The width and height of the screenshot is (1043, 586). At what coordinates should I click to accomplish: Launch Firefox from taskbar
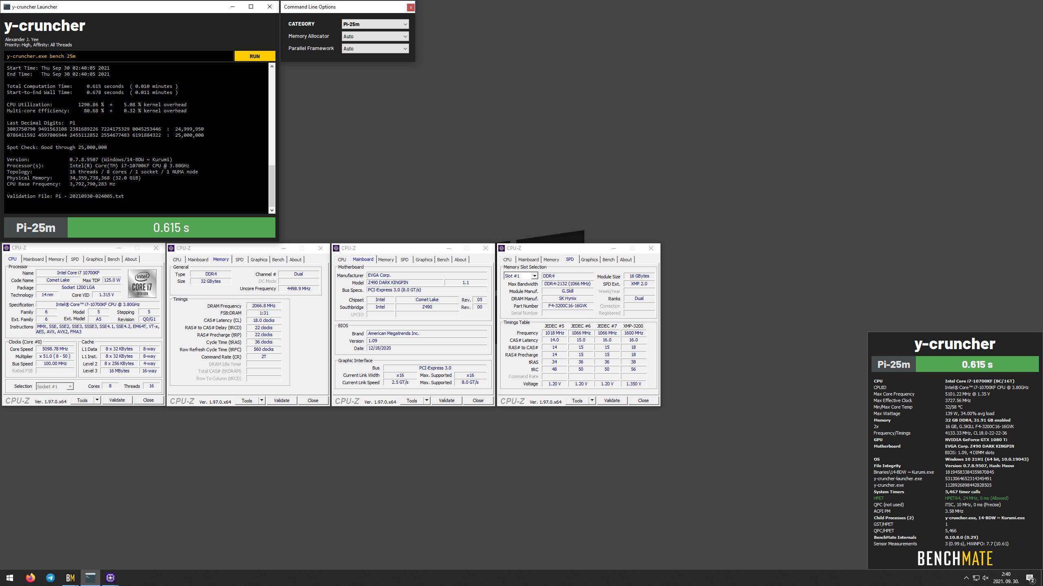[x=30, y=578]
